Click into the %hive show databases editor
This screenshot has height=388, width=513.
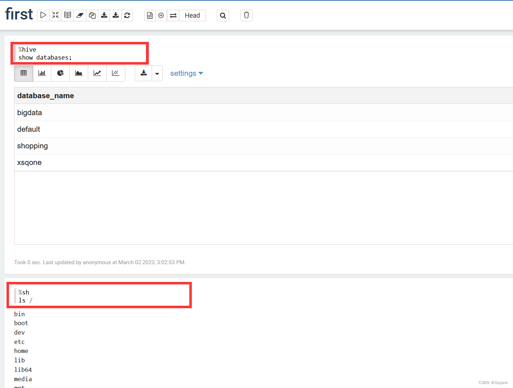[x=79, y=53]
